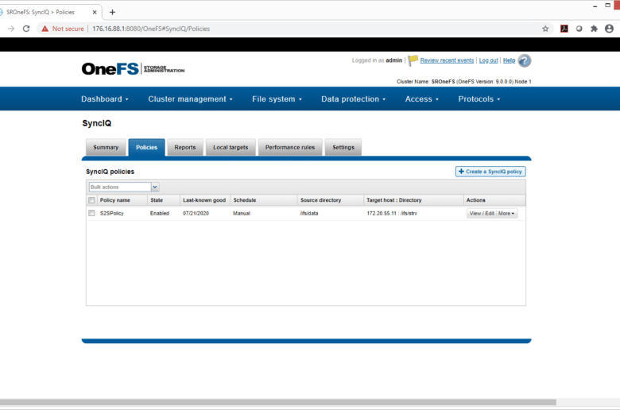Toggle the select-all policies checkbox

click(91, 200)
